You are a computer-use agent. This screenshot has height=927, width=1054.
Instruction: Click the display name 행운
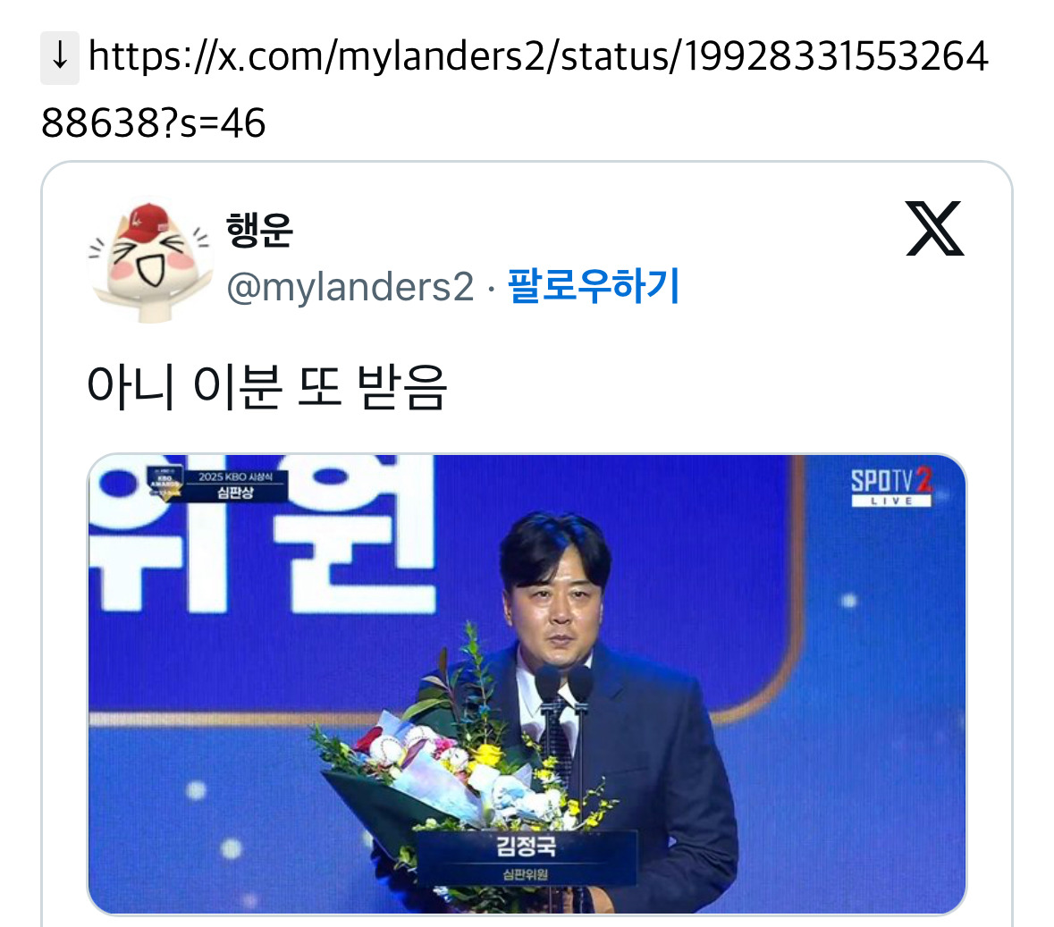tap(258, 230)
